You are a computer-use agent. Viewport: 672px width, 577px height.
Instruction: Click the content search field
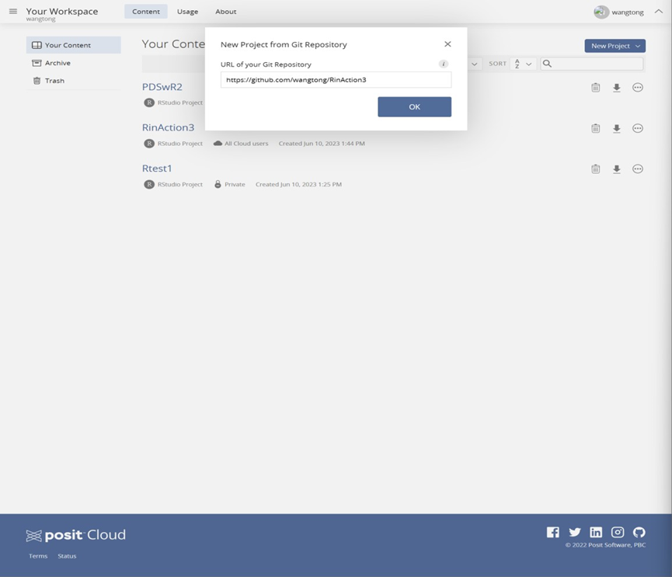pyautogui.click(x=591, y=64)
